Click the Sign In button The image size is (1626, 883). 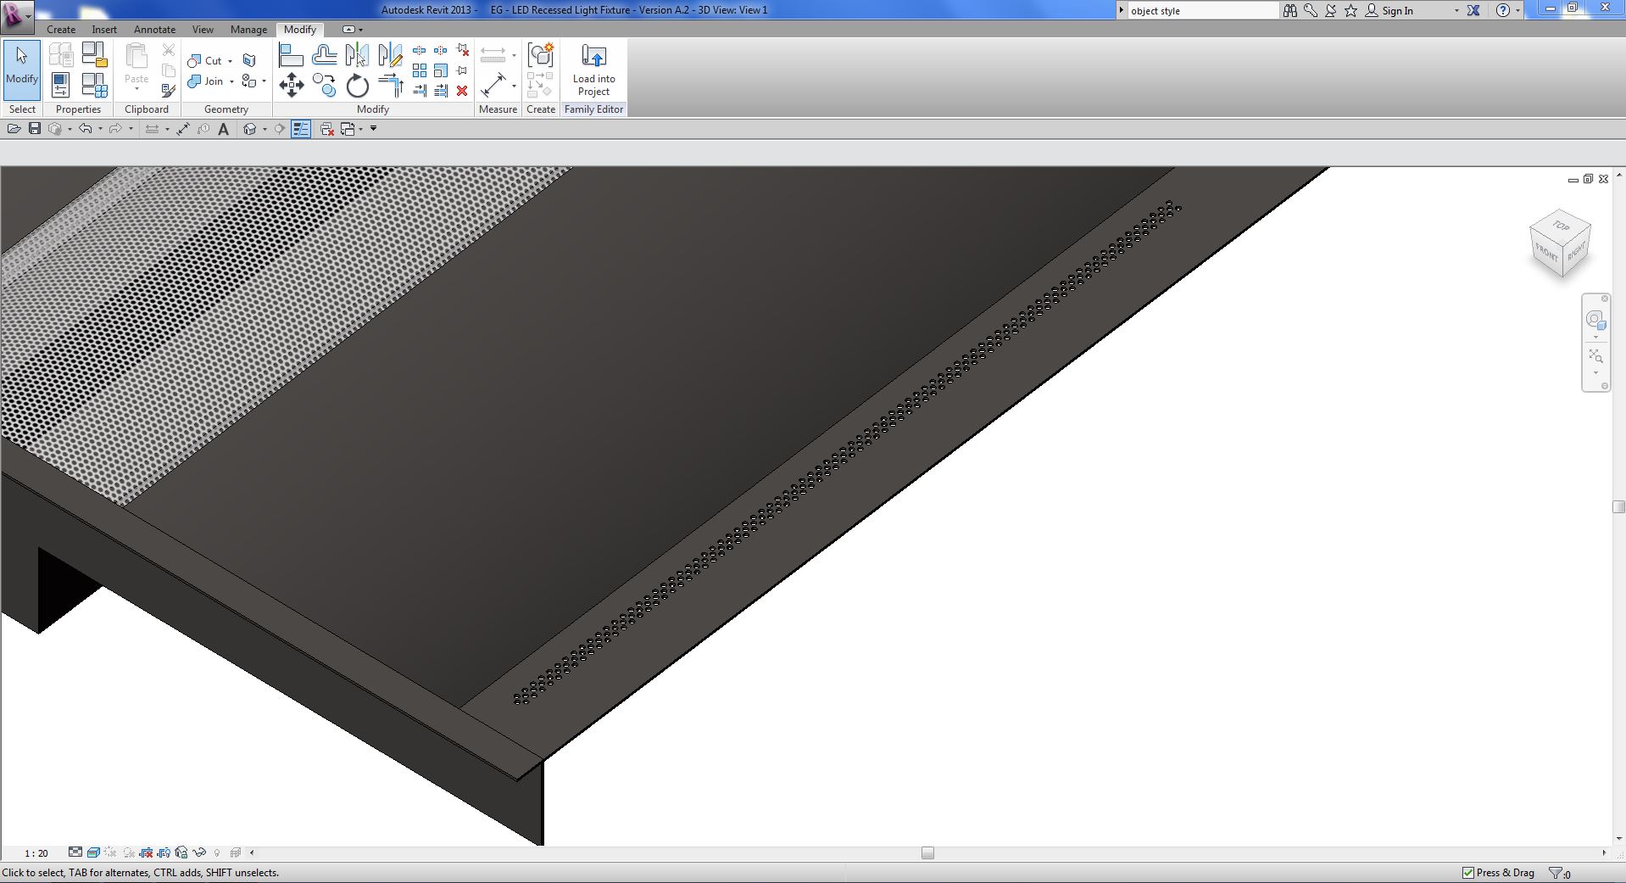click(1389, 11)
